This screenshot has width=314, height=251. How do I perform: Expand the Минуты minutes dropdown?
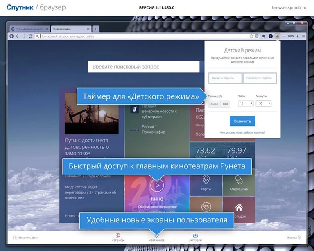264,103
